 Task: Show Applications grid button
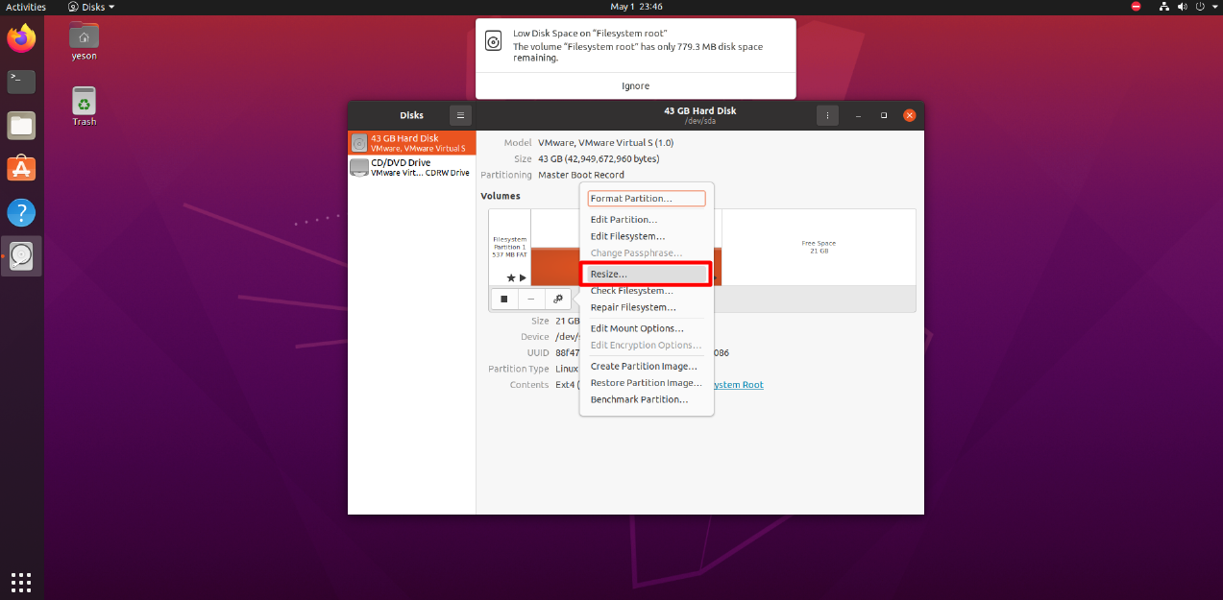tap(21, 581)
